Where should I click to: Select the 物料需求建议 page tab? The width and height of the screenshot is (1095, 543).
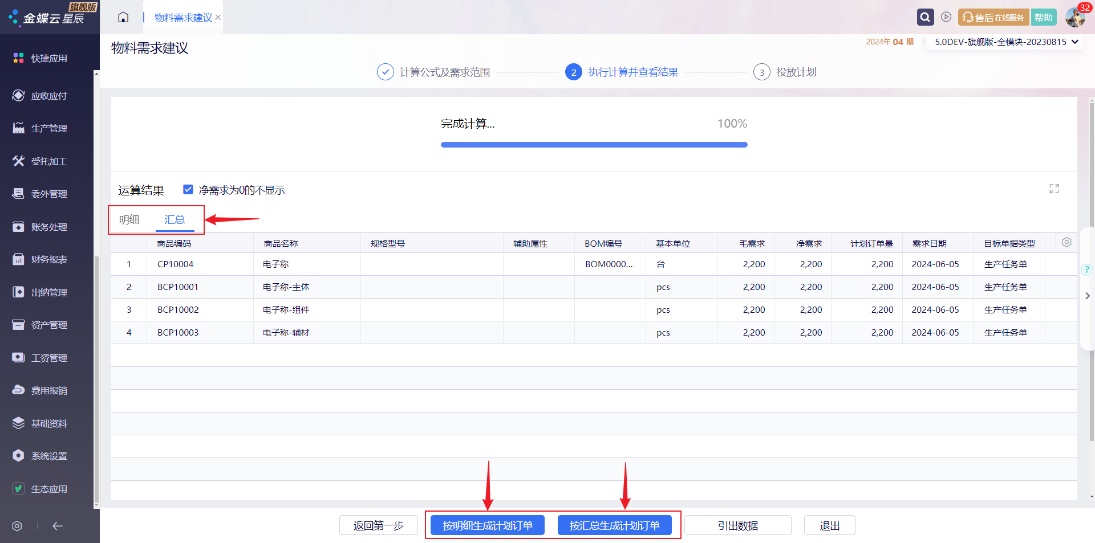183,18
